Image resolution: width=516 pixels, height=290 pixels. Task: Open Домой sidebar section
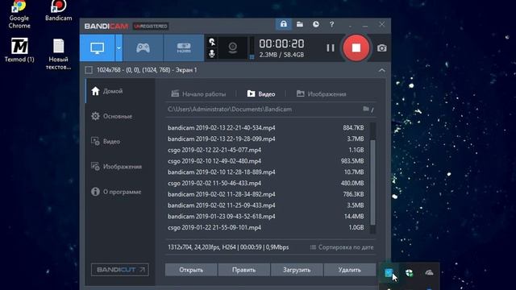coord(120,91)
